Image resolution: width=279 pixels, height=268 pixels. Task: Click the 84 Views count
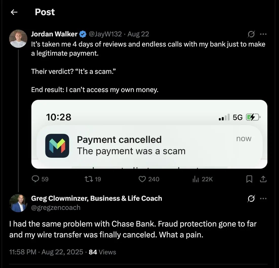[102, 252]
